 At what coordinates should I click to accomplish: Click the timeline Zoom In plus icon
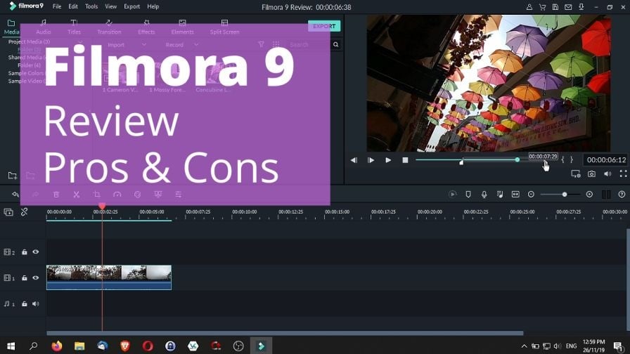(589, 195)
